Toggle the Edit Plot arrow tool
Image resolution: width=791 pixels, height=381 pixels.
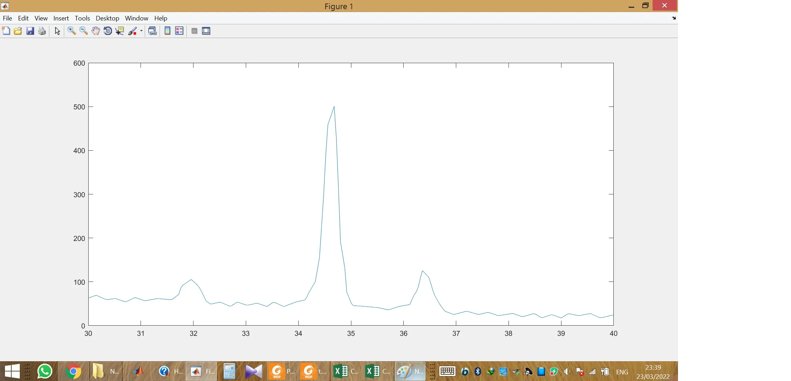click(58, 31)
